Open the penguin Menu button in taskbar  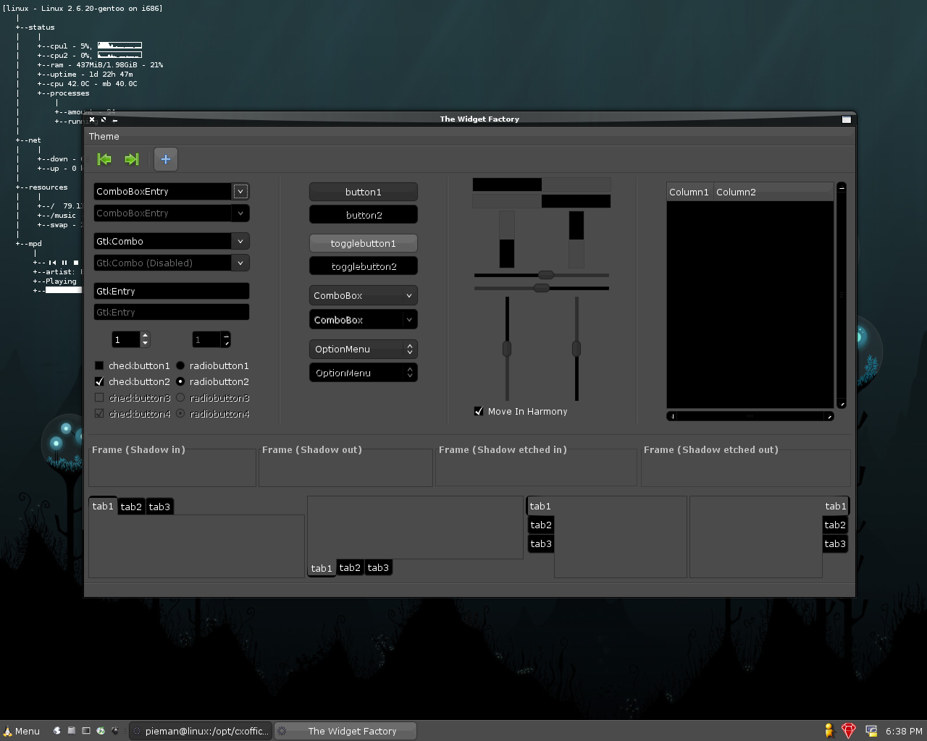[21, 731]
